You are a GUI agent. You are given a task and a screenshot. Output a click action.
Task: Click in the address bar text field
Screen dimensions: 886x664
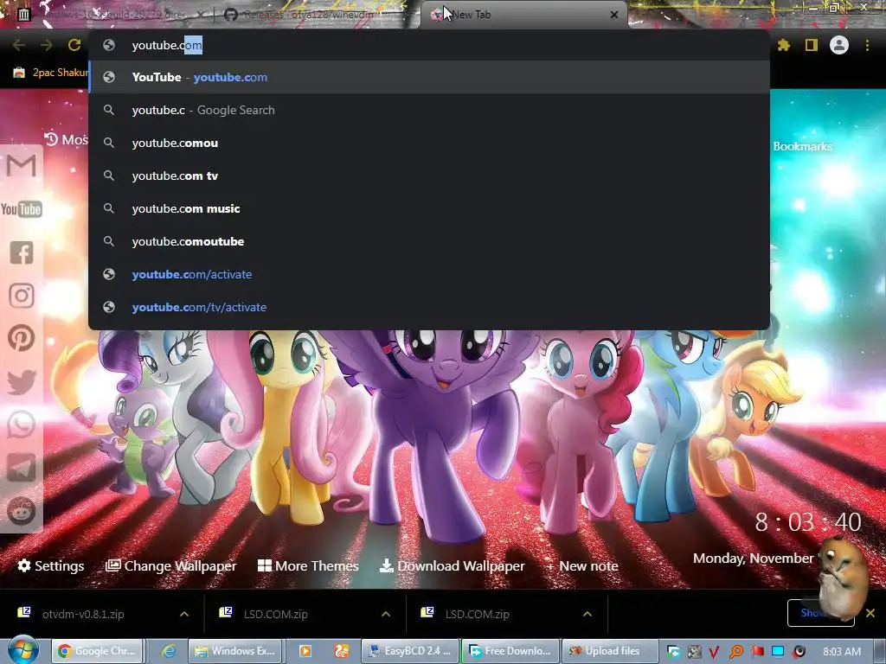429,45
